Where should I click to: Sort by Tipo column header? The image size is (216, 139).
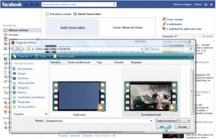[104, 62]
